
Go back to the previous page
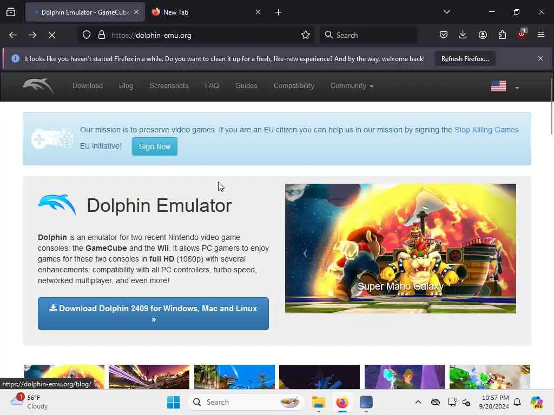[13, 35]
